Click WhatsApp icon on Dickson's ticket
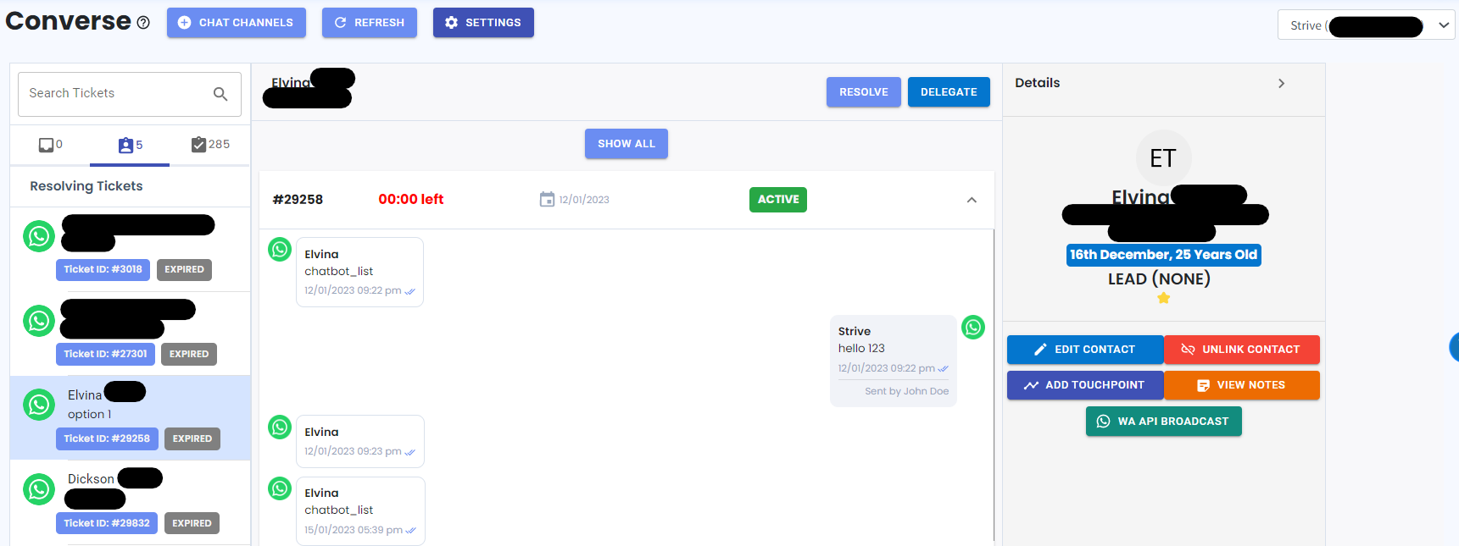 39,489
